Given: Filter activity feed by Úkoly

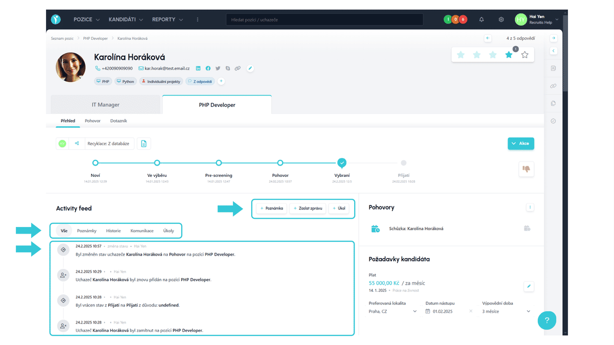Looking at the screenshot, I should 168,231.
